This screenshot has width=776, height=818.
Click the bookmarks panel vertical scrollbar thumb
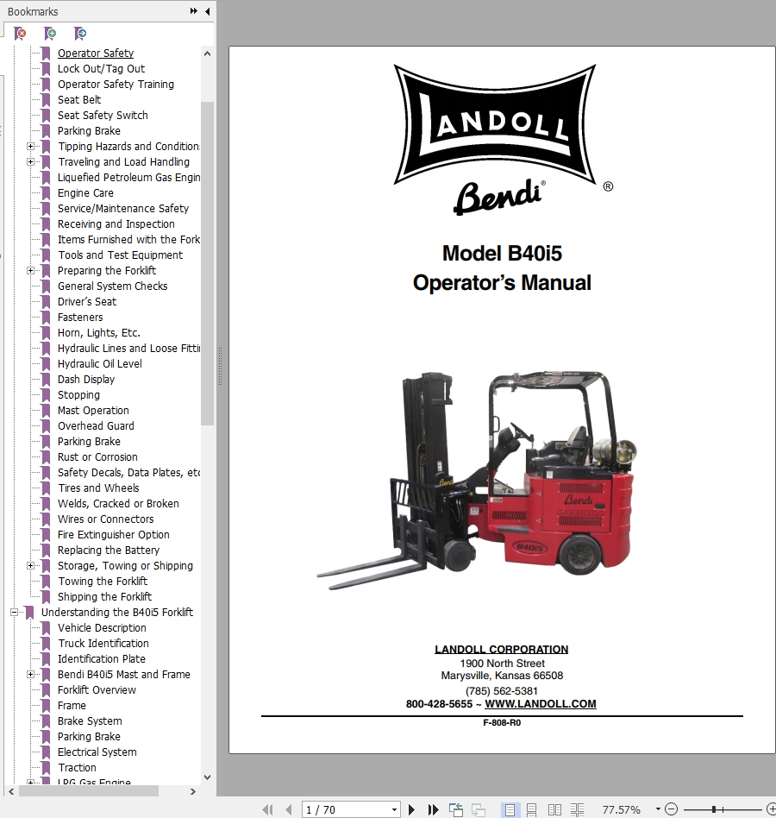click(x=208, y=263)
